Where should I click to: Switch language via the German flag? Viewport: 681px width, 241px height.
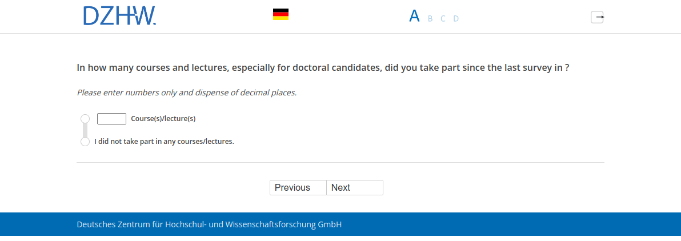click(x=281, y=14)
